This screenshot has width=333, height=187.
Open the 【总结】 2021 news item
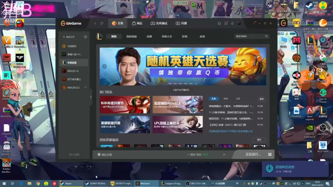[236, 125]
